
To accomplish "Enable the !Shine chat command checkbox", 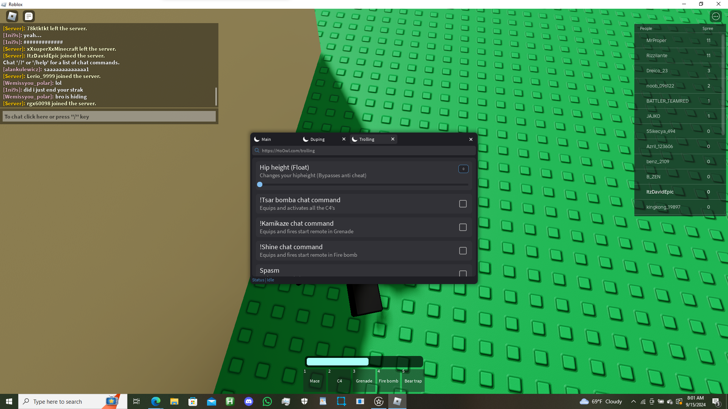I will (x=463, y=251).
